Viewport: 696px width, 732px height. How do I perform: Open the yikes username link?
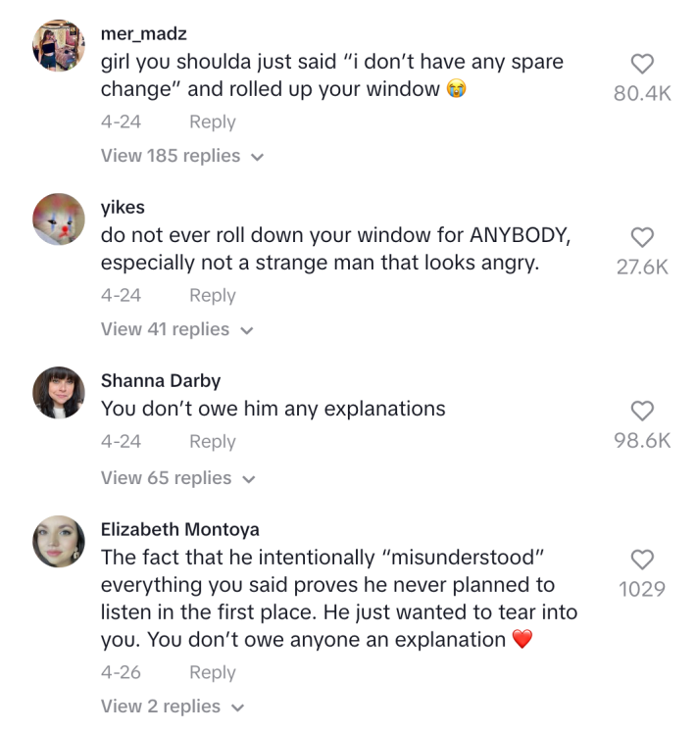coord(122,208)
